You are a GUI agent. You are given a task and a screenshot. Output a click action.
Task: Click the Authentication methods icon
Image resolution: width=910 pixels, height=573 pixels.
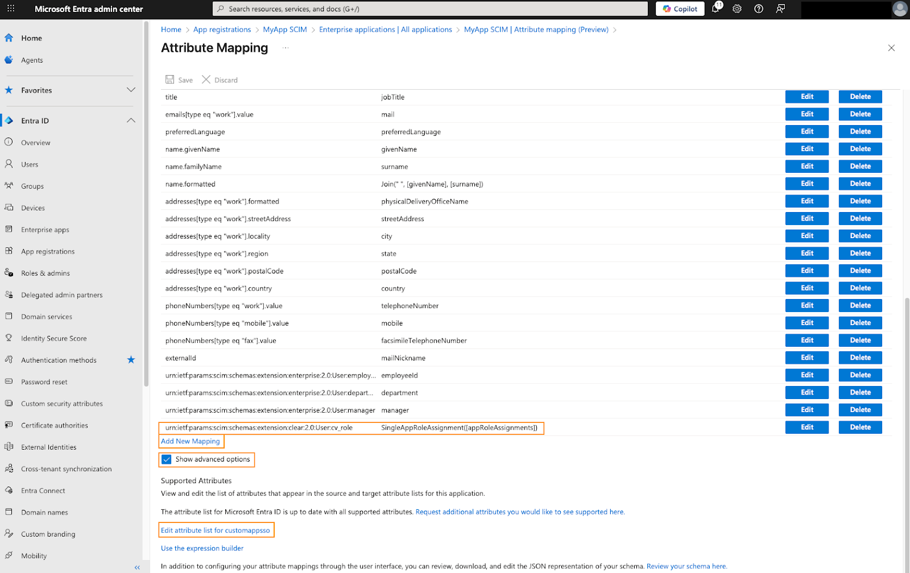[9, 360]
